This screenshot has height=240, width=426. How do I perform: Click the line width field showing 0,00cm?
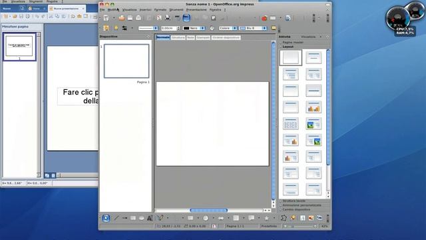168,28
